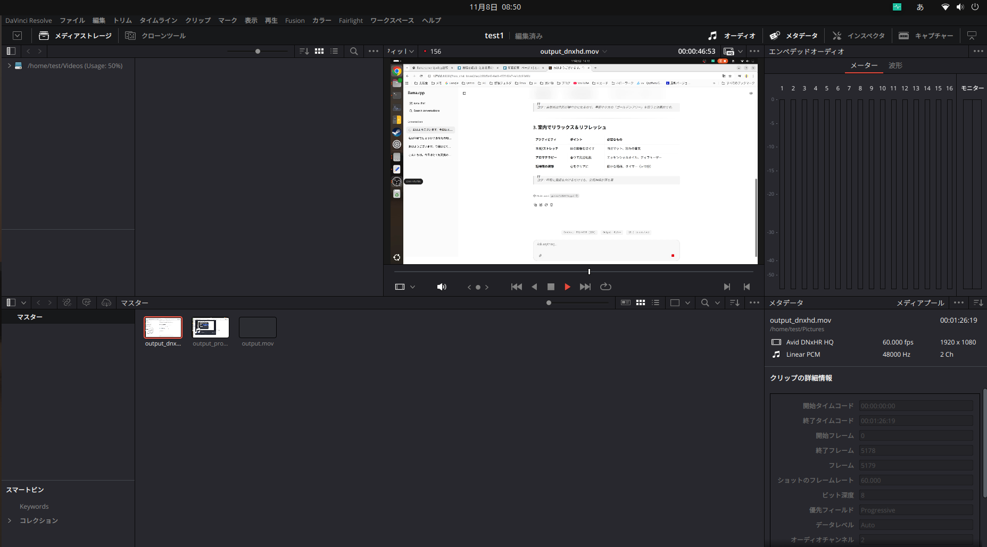Open the Clone Tool panel
This screenshot has width=987, height=547.
pos(155,36)
